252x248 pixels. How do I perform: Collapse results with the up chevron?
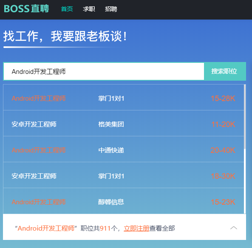coord(234,228)
